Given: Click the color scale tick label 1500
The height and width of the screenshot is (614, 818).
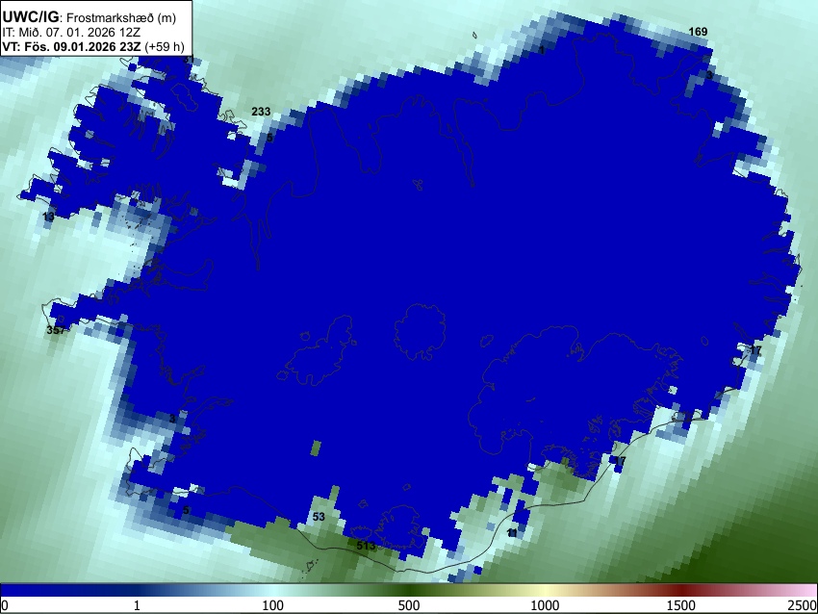Looking at the screenshot, I should pyautogui.click(x=681, y=605).
